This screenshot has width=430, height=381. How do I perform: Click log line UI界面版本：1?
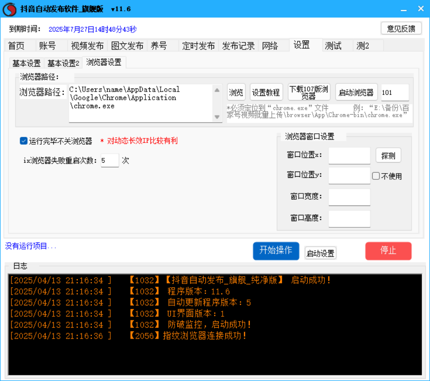point(117,314)
